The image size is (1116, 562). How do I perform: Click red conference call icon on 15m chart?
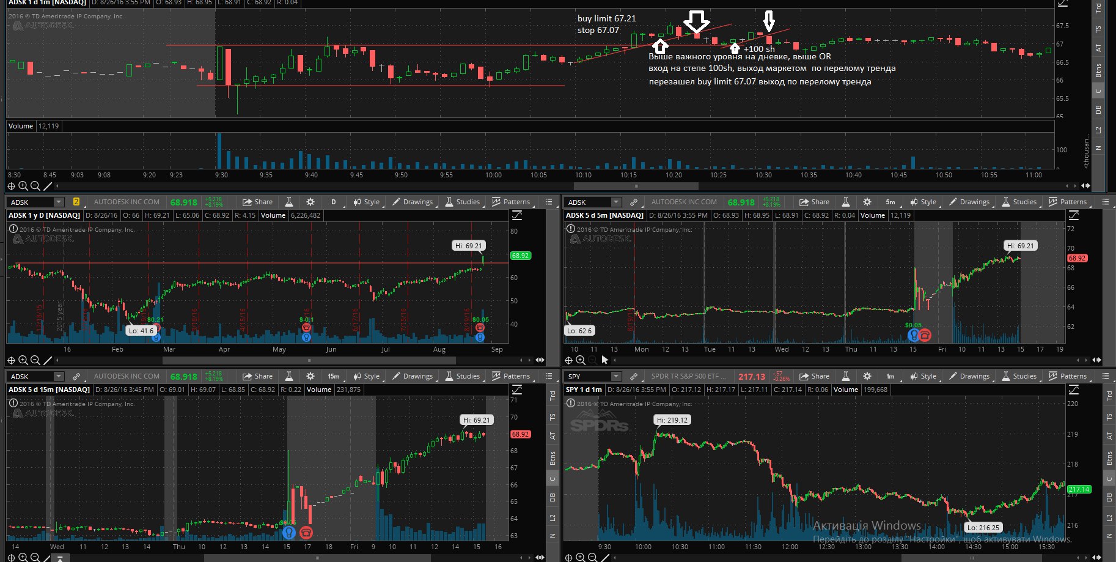pyautogui.click(x=306, y=533)
